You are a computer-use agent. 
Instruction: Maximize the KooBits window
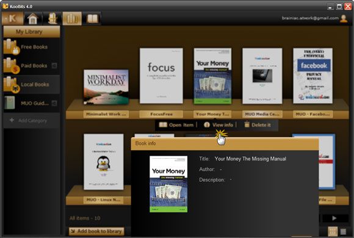tap(339, 7)
